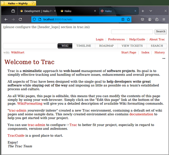
Task: Open the hamburger application menu
Action: pos(164,19)
